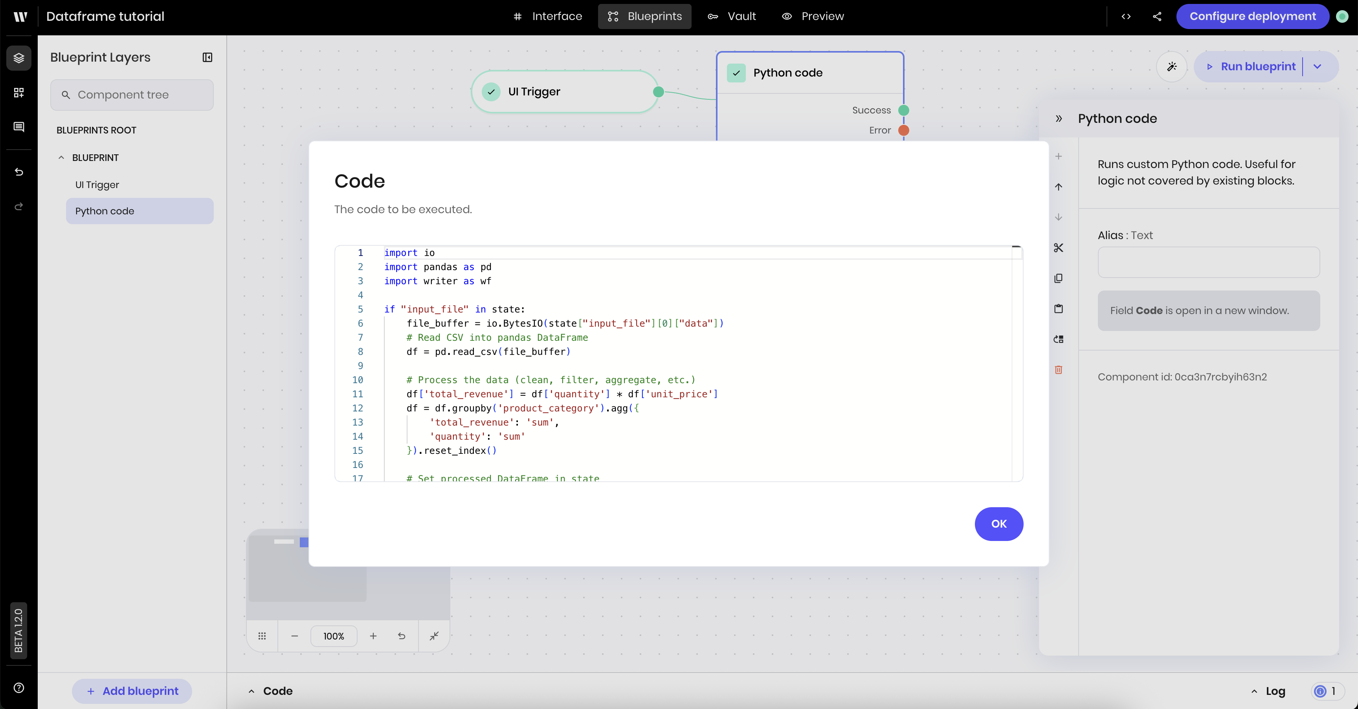Click the Success output connector dot
The image size is (1358, 709).
coord(904,110)
